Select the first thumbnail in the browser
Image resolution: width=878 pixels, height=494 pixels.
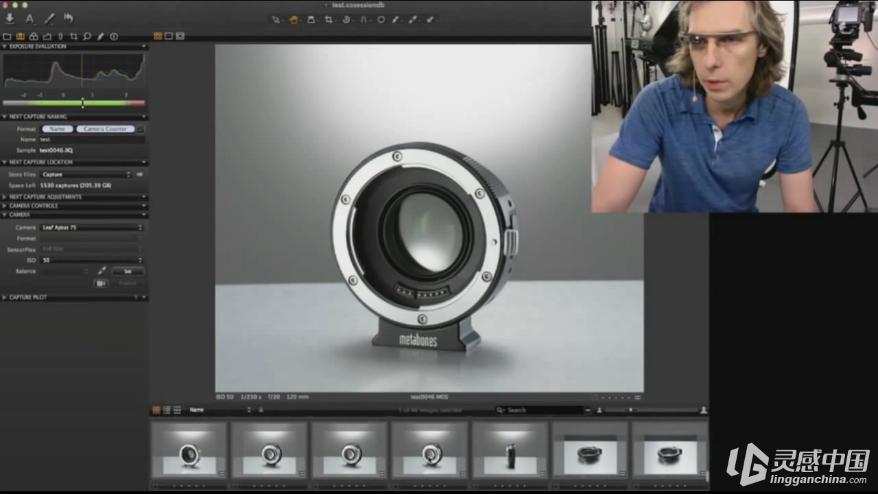coord(189,450)
